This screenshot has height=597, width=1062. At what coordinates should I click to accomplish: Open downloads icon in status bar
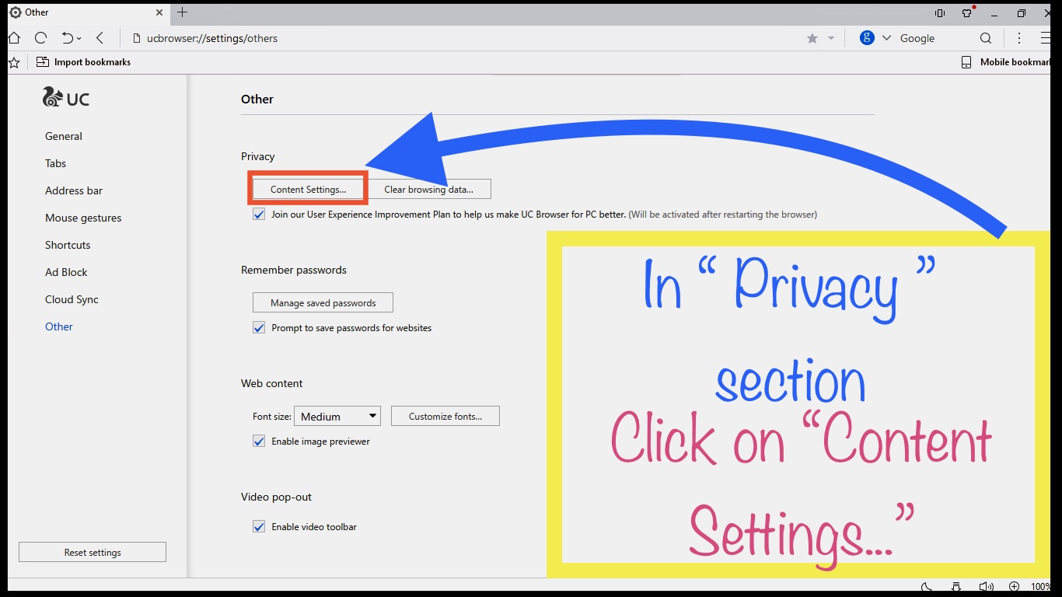(956, 587)
